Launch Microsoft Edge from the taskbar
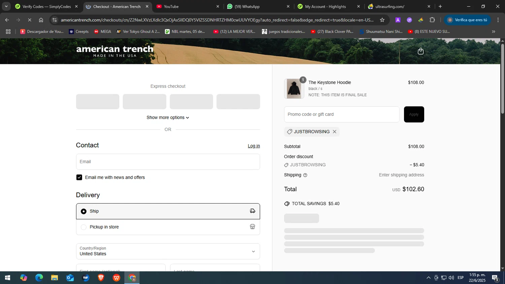Image resolution: width=505 pixels, height=284 pixels. 39,278
